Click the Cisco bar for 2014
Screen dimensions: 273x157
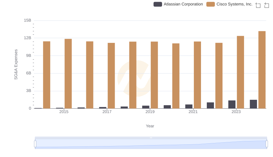46,75
